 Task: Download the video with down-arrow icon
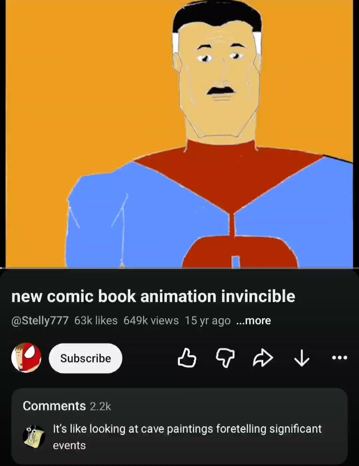click(302, 358)
